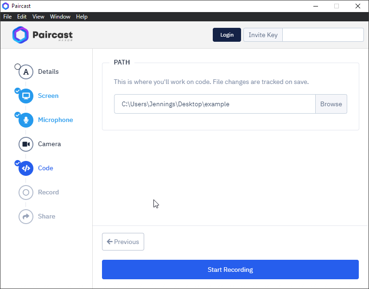
Task: Click the Paircast logo in header
Action: pyautogui.click(x=43, y=35)
